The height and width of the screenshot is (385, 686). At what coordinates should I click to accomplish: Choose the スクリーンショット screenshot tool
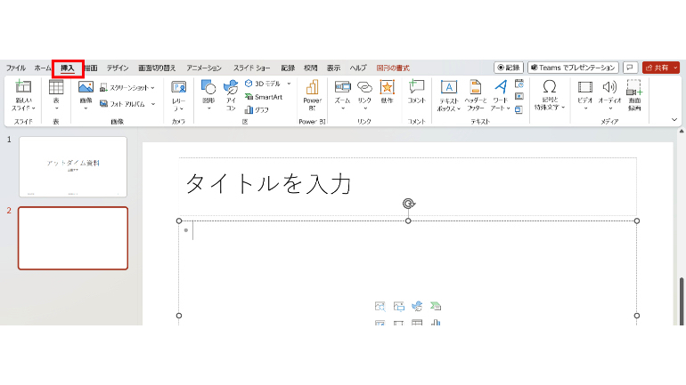124,88
